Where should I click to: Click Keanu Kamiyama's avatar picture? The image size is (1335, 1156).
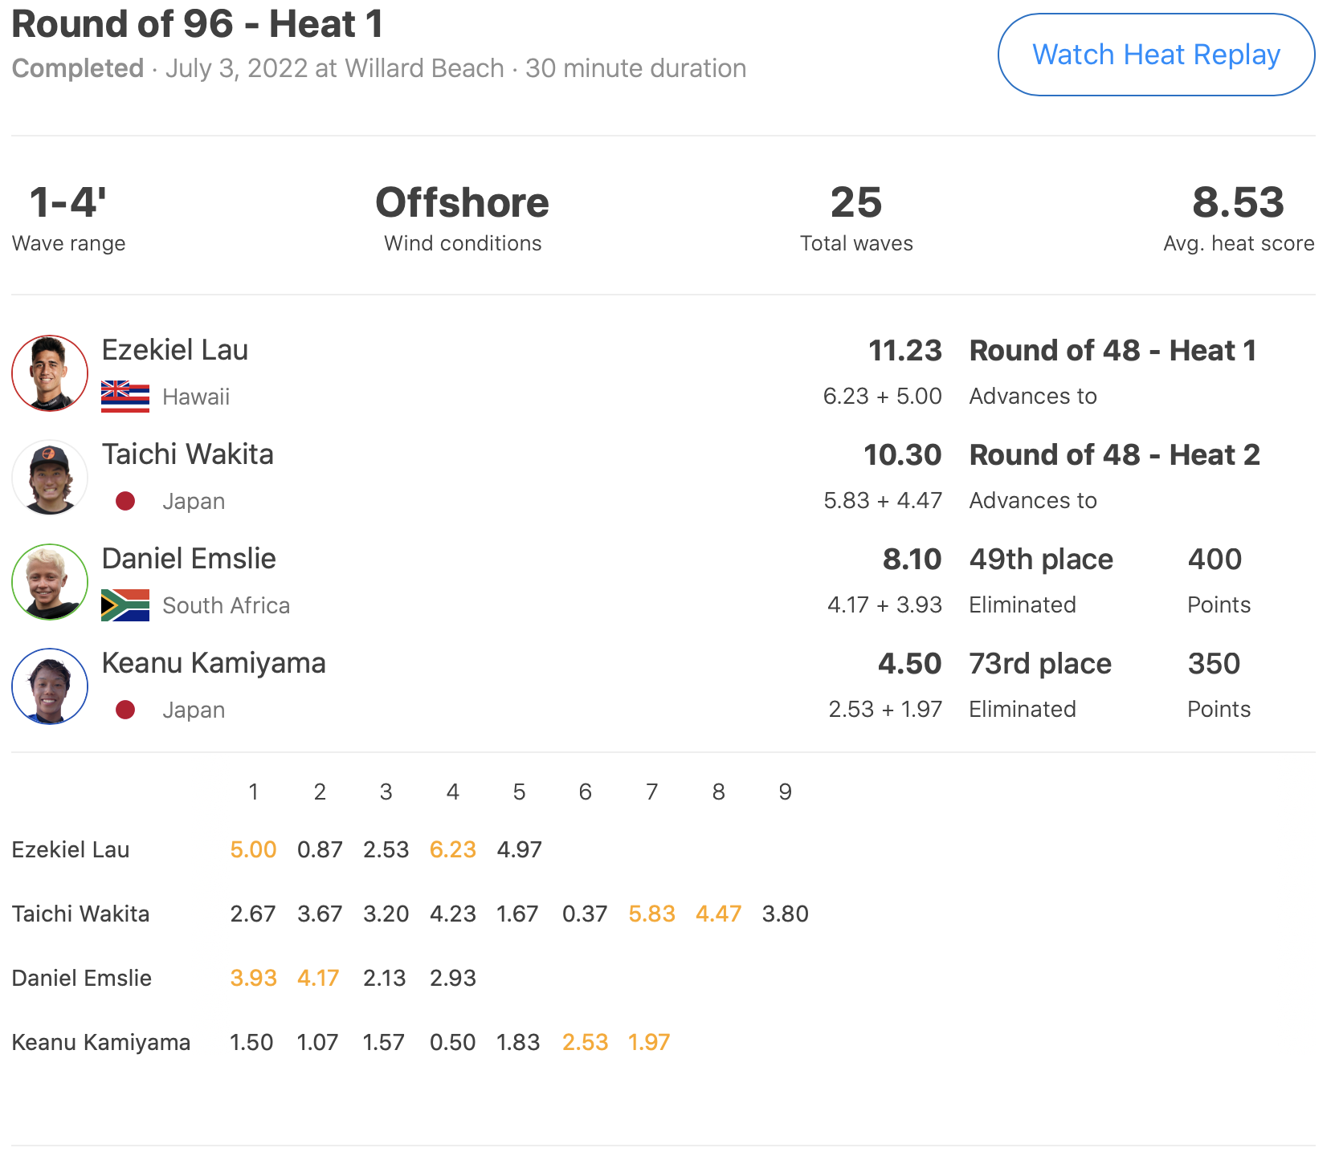pyautogui.click(x=50, y=686)
